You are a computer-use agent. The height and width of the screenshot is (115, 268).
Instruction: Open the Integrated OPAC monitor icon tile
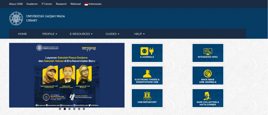coord(208,53)
